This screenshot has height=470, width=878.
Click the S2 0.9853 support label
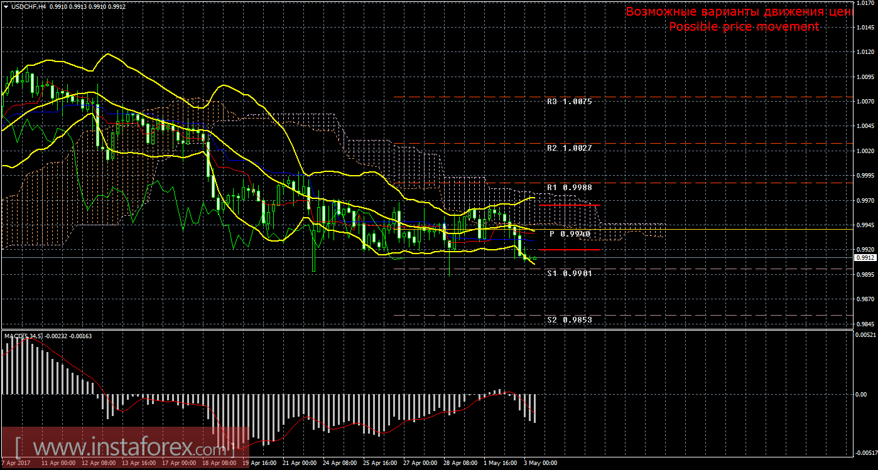pos(569,320)
